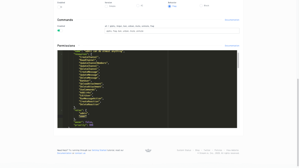This screenshot has width=299, height=168.
Task: Click the Permissions section heading
Action: point(66,46)
